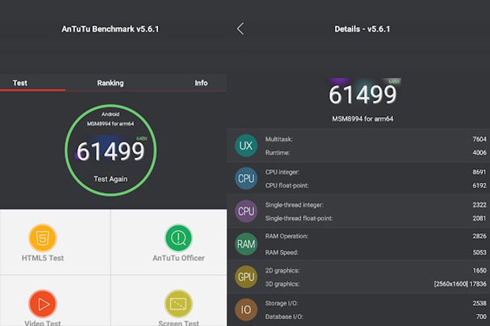Switch to the Info tab
Image resolution: width=490 pixels, height=326 pixels.
pos(201,83)
